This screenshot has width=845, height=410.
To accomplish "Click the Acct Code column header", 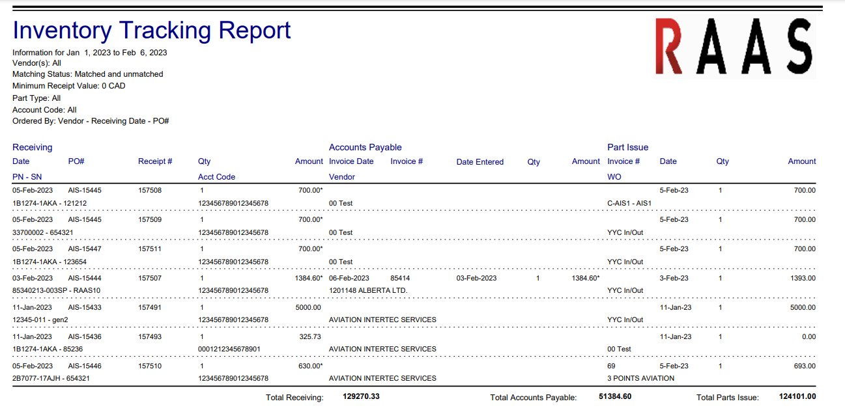I will (x=216, y=177).
